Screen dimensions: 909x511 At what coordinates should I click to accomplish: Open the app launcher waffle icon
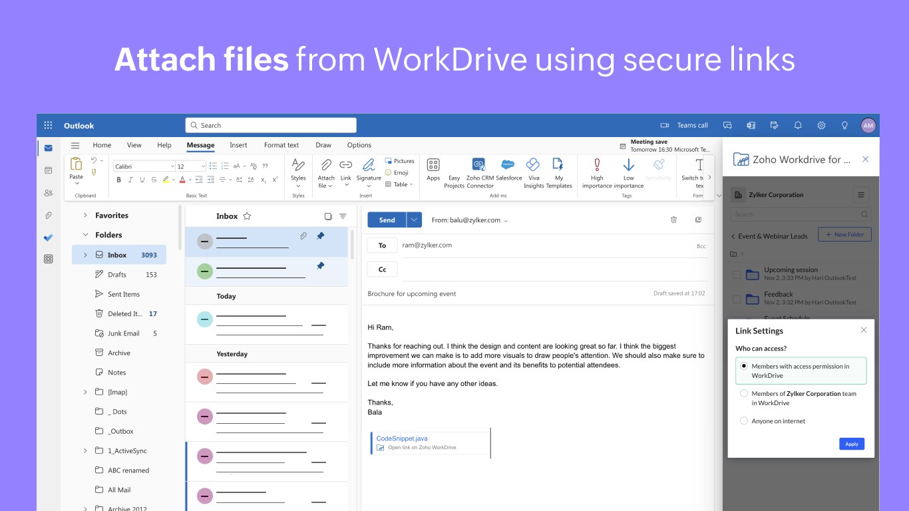pyautogui.click(x=48, y=125)
